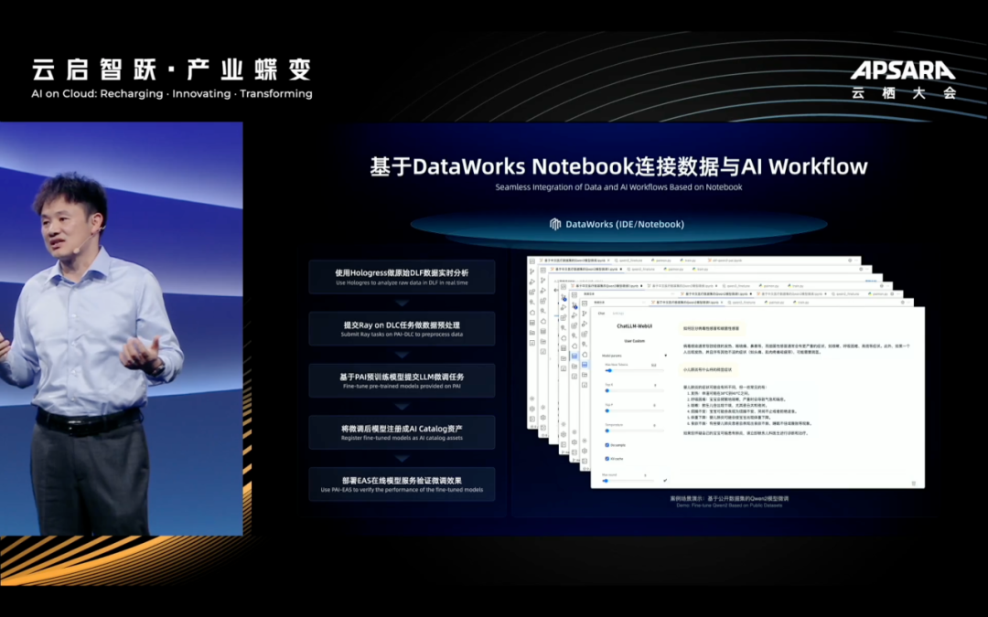Screen dimensions: 988x617
Task: Select the AI Catalog registration step
Action: pyautogui.click(x=402, y=431)
